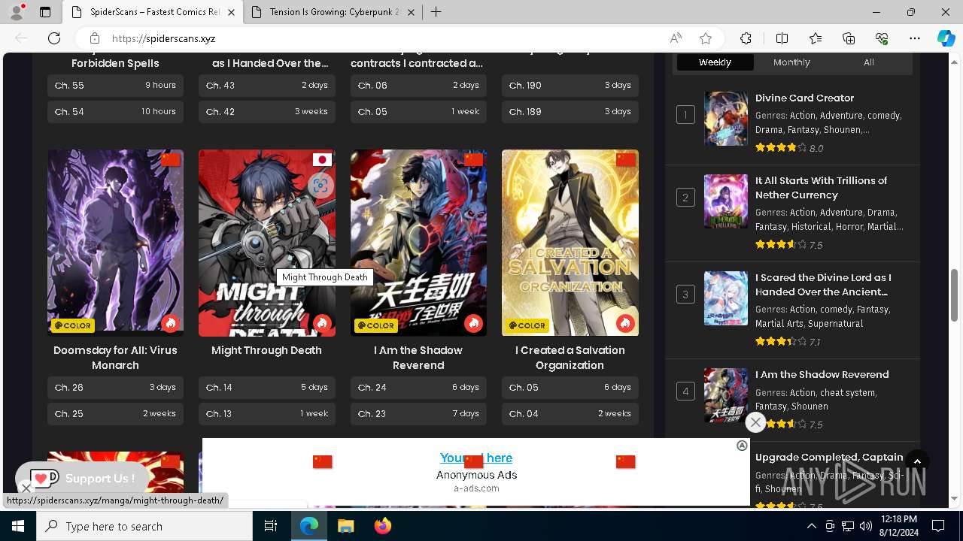
Task: Open the Copilot sidebar icon
Action: coord(946,38)
